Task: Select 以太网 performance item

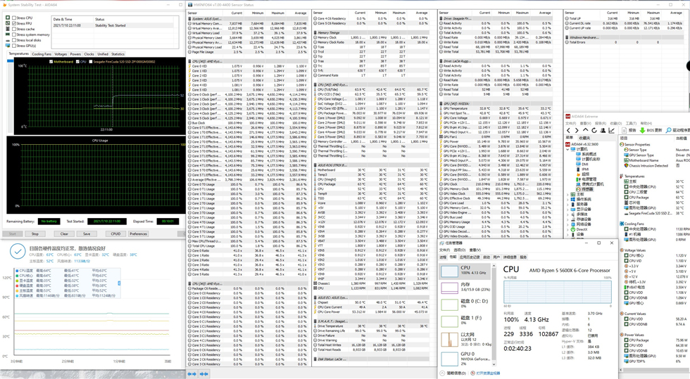Action: pyautogui.click(x=466, y=339)
